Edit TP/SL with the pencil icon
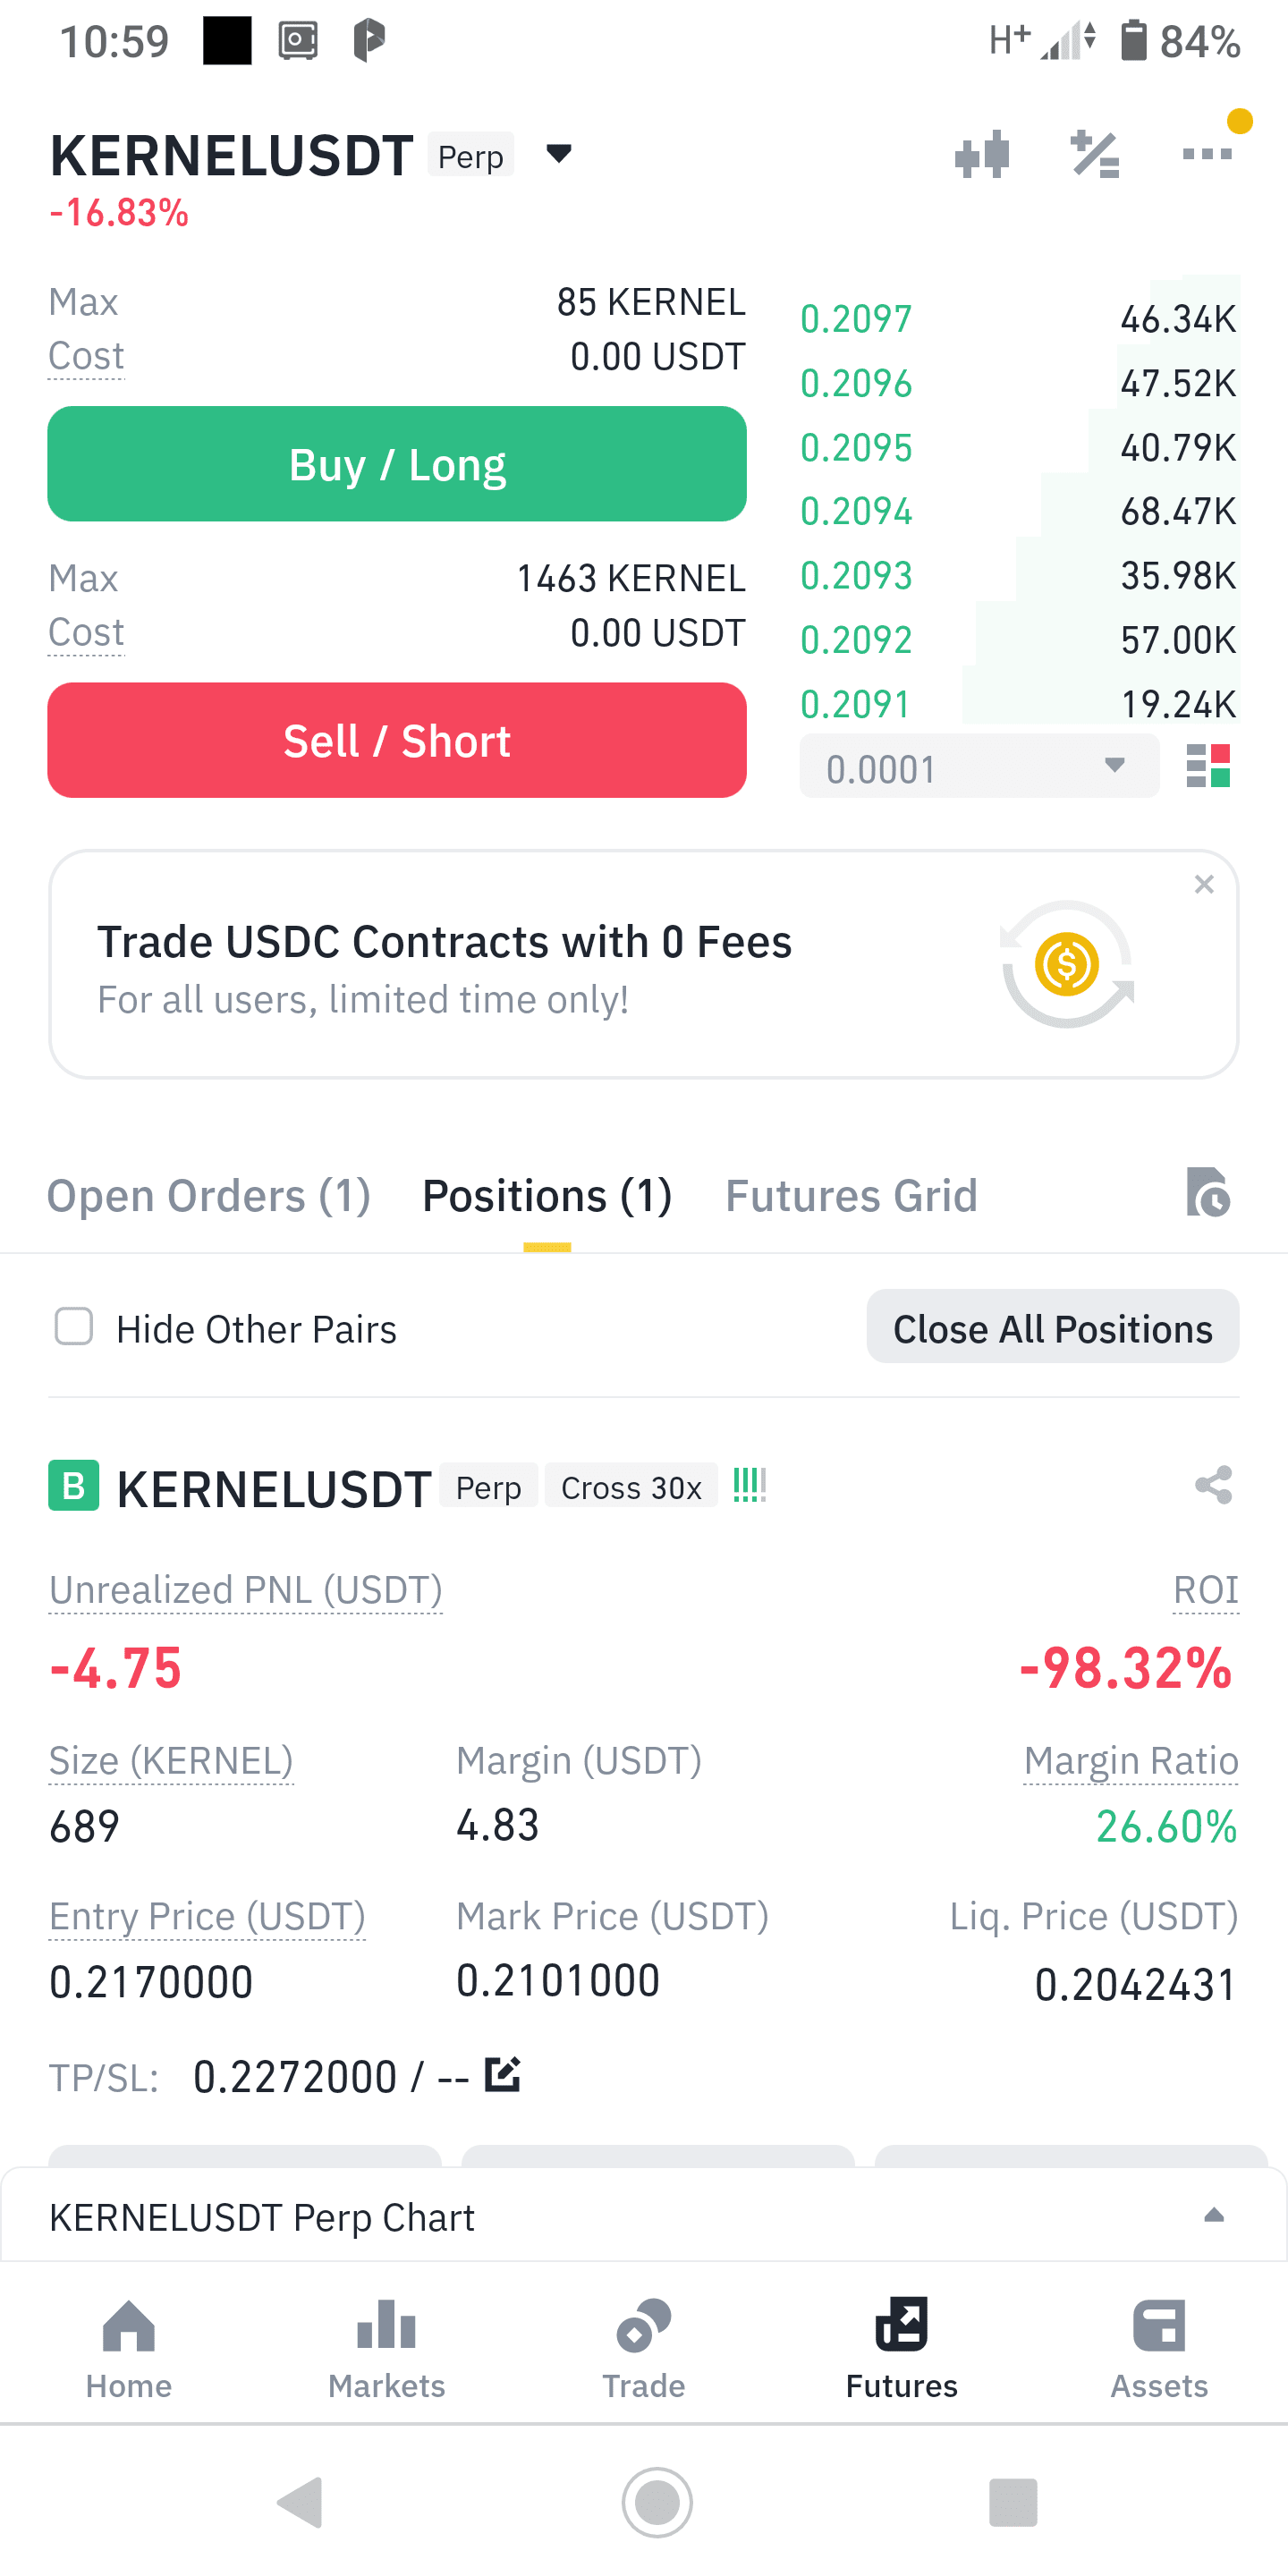 [503, 2075]
